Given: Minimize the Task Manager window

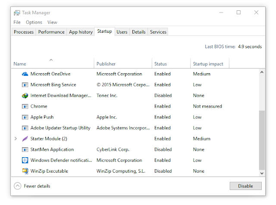Looking at the screenshot, I should pos(221,12).
